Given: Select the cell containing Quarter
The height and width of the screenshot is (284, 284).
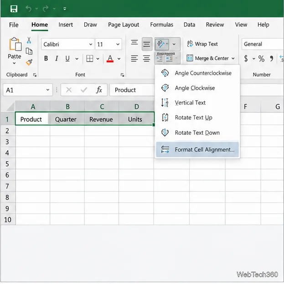Looking at the screenshot, I should [67, 119].
